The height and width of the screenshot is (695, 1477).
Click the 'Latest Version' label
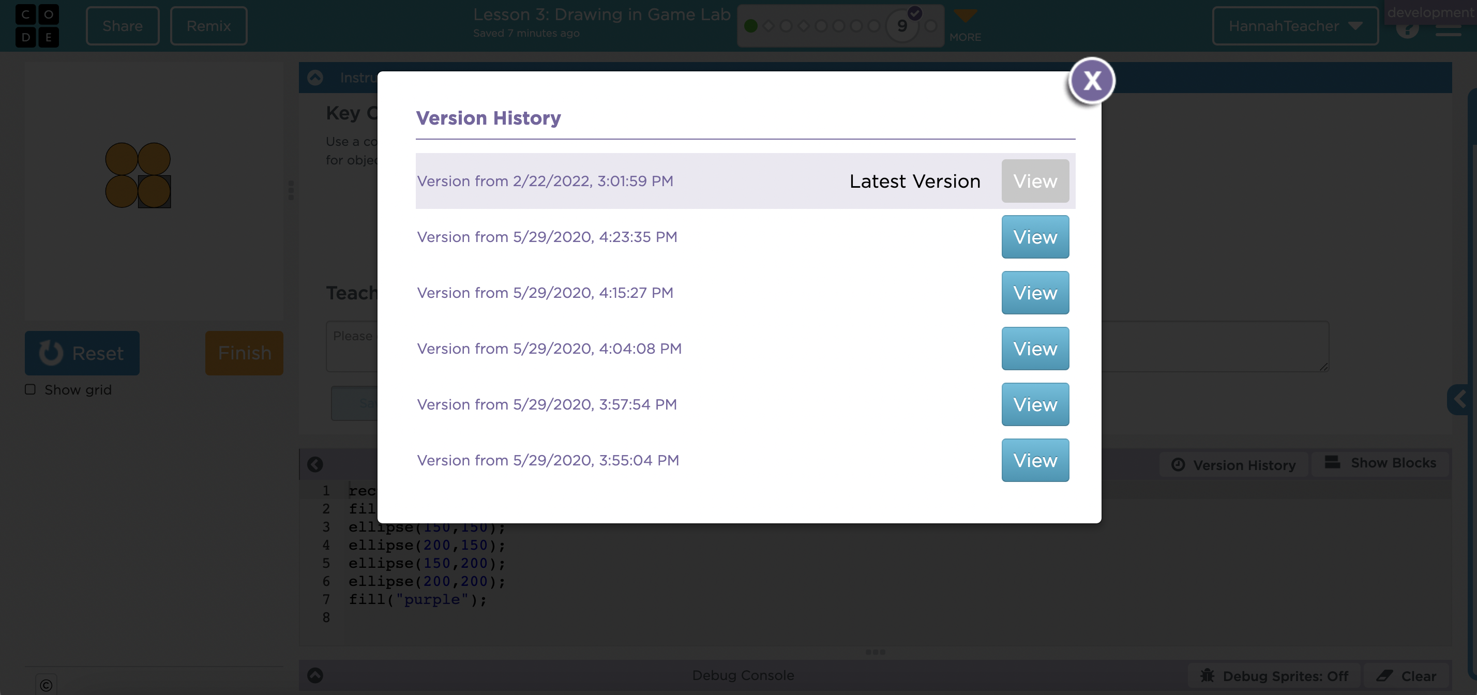(x=914, y=181)
